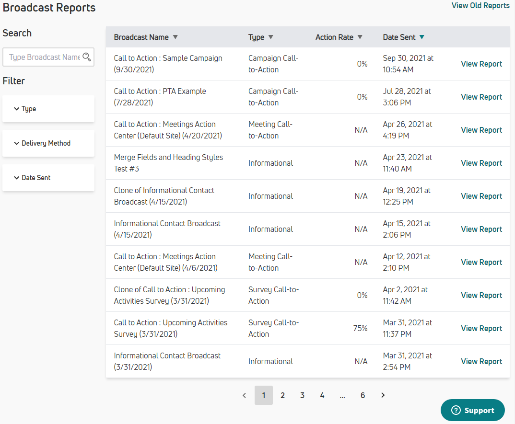The image size is (515, 424).
Task: Go to page 2
Action: point(283,395)
